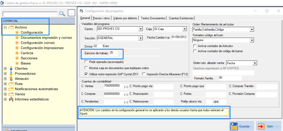
Task: Expand the Clientes tree node
Action: pos(5,68)
